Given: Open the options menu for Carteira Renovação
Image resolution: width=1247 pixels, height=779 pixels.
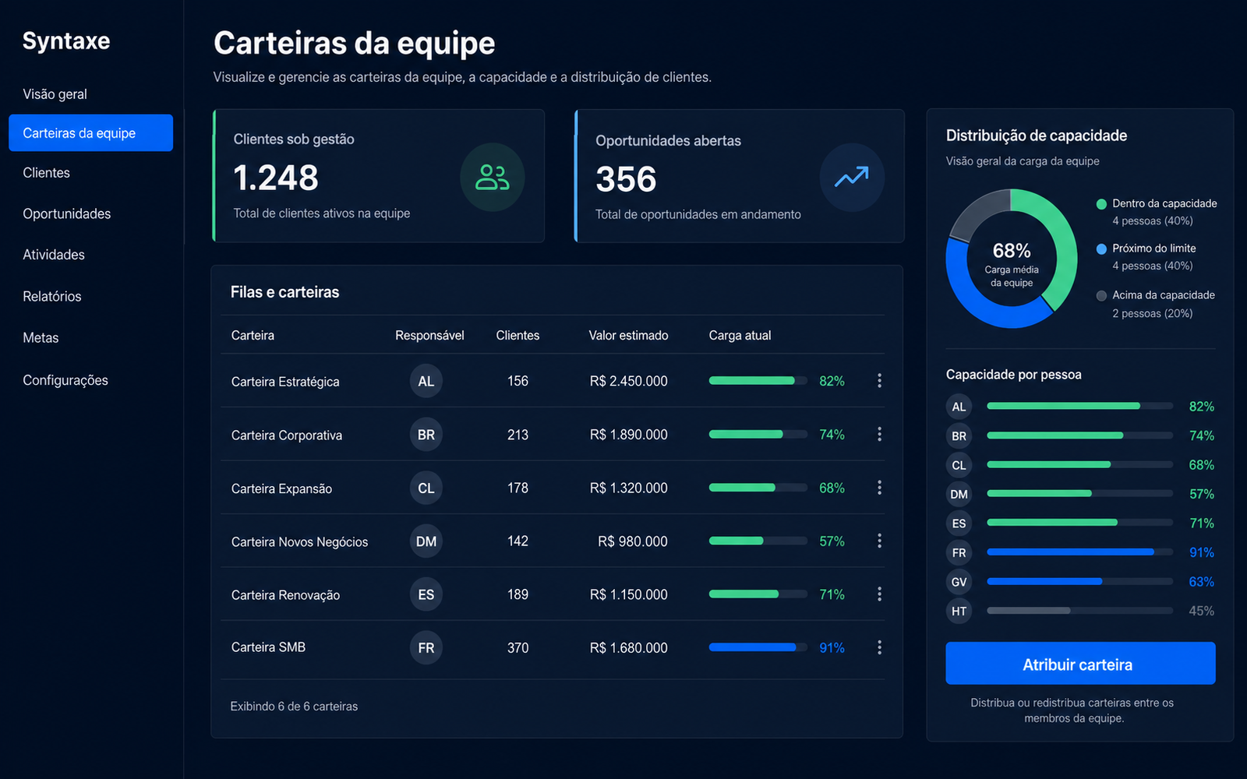Looking at the screenshot, I should click(879, 594).
